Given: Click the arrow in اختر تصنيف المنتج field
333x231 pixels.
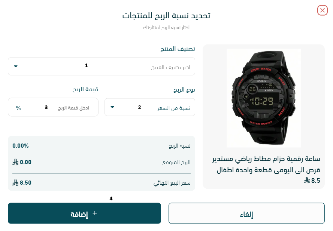Looking at the screenshot, I should click(15, 66).
